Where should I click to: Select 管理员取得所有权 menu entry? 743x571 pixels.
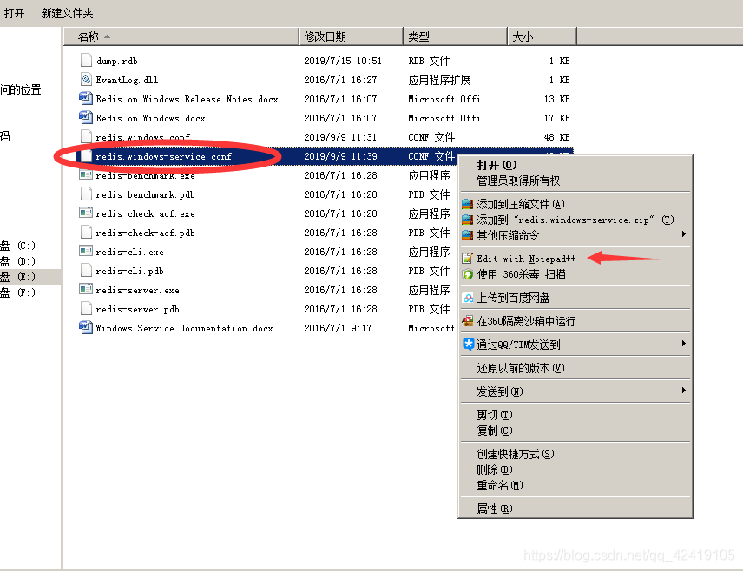pos(575,180)
